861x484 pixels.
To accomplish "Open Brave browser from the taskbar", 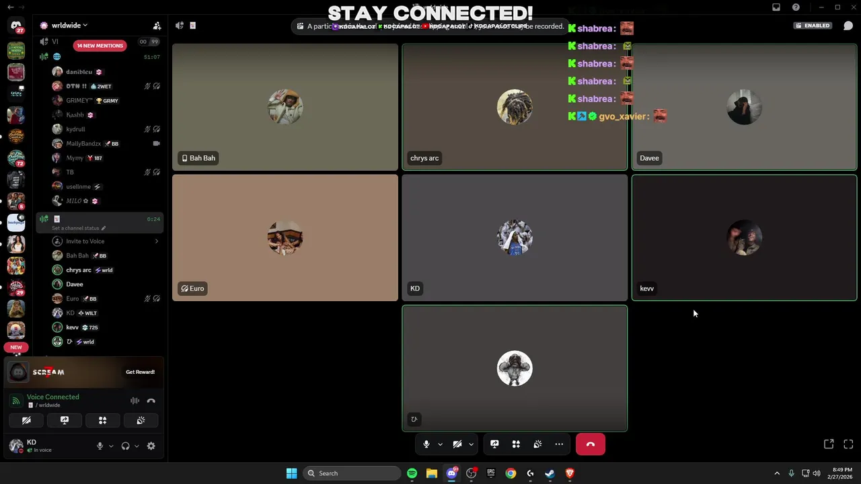I will [570, 473].
